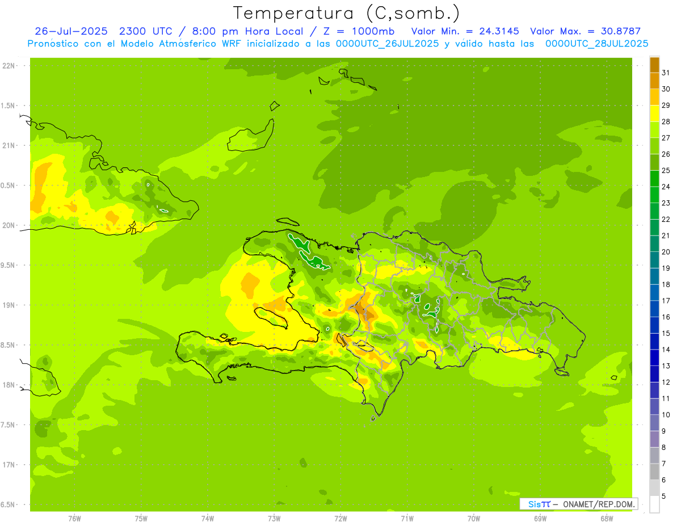
Task: Click legend value "25"
Action: coord(666,170)
